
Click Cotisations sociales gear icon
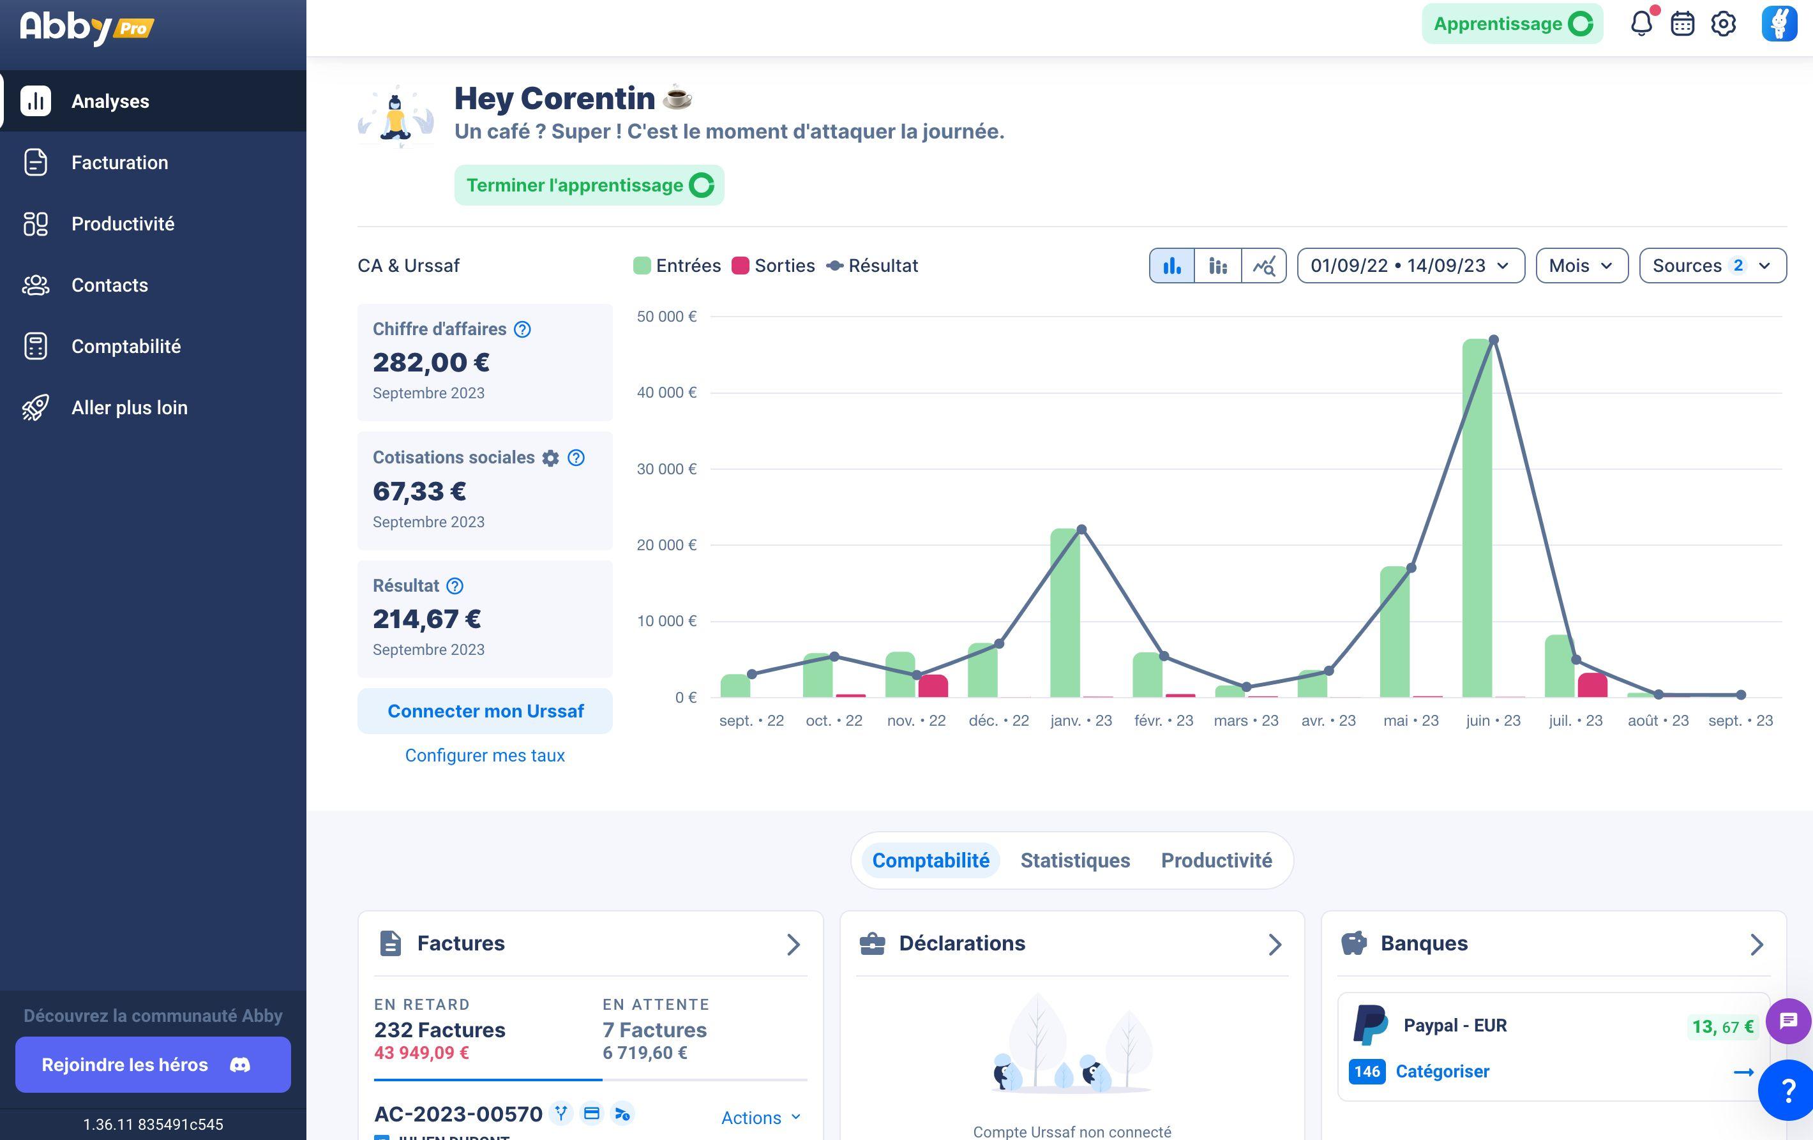pyautogui.click(x=550, y=458)
